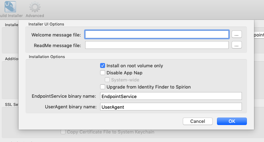
Task: Click into the ReadMe message file field
Action: coord(157,45)
